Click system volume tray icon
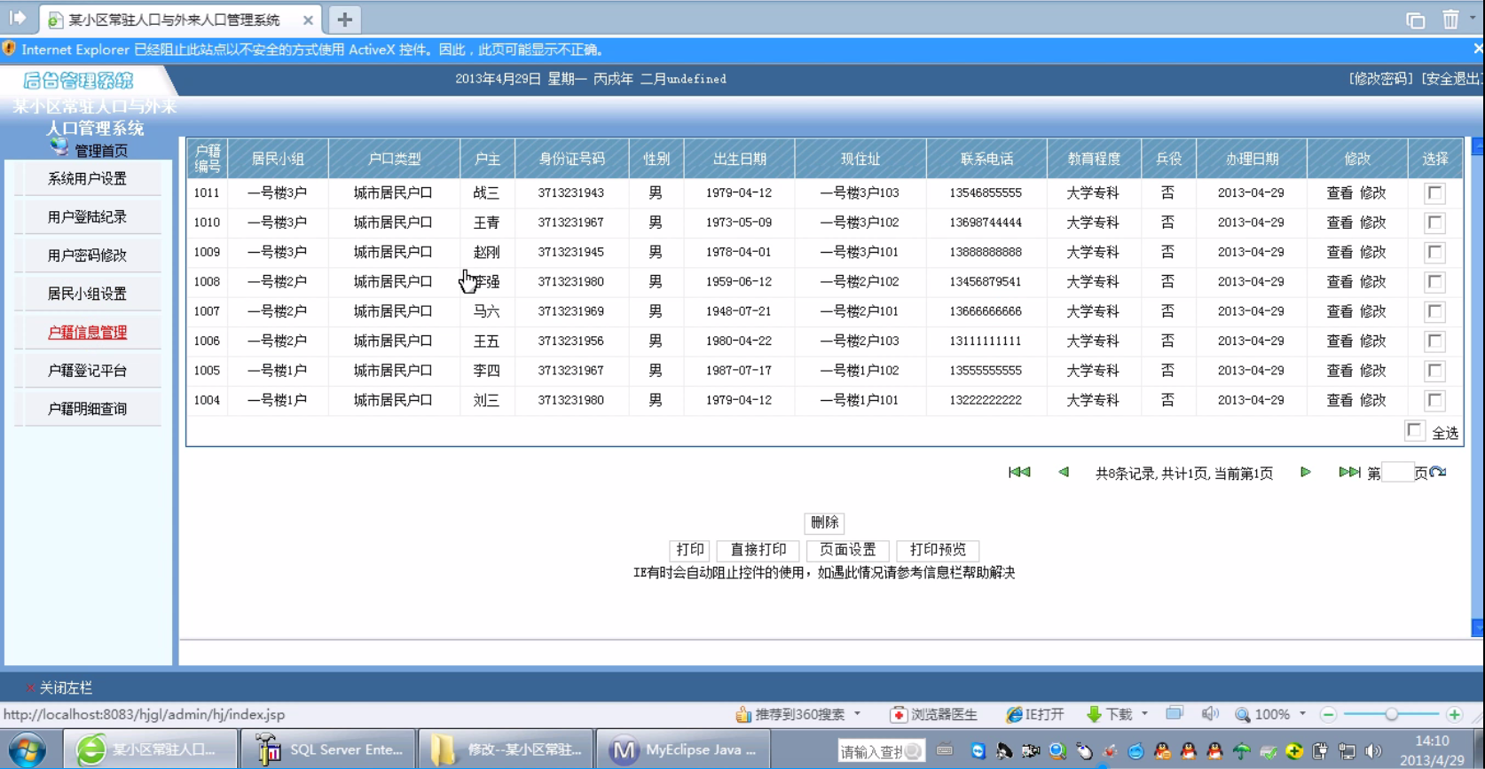This screenshot has height=769, width=1485. [1373, 751]
